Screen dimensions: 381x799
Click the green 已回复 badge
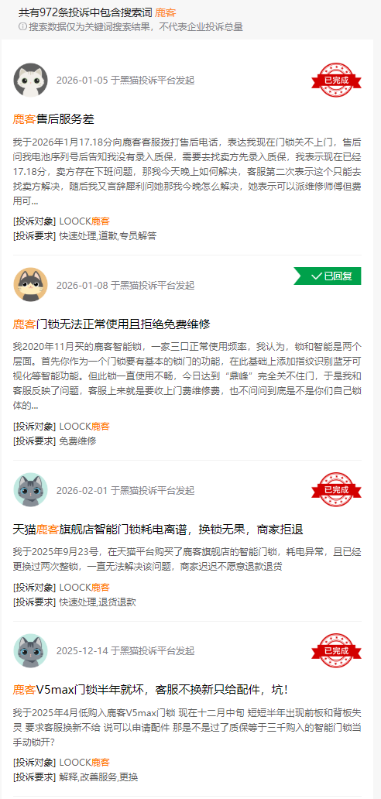328,276
